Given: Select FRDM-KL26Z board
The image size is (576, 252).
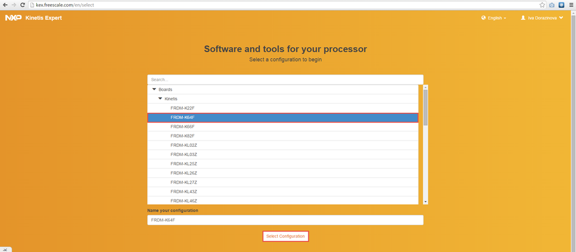Looking at the screenshot, I should [x=283, y=173].
